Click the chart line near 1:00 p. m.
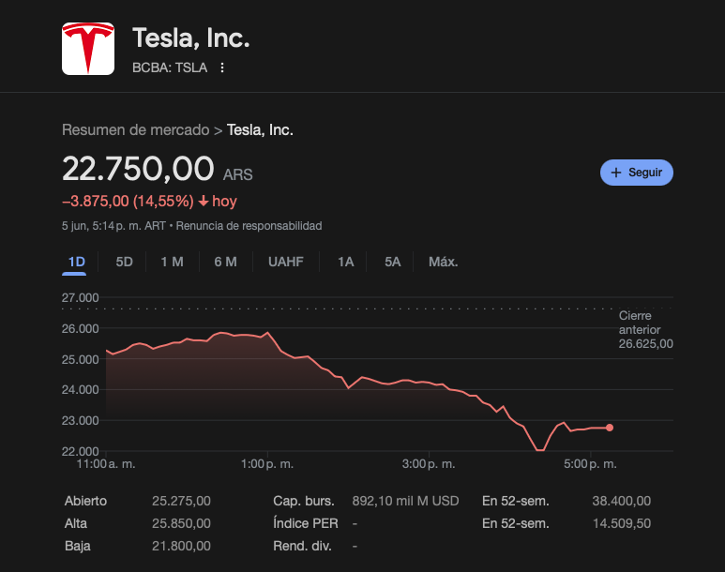Image resolution: width=725 pixels, height=572 pixels. [268, 333]
